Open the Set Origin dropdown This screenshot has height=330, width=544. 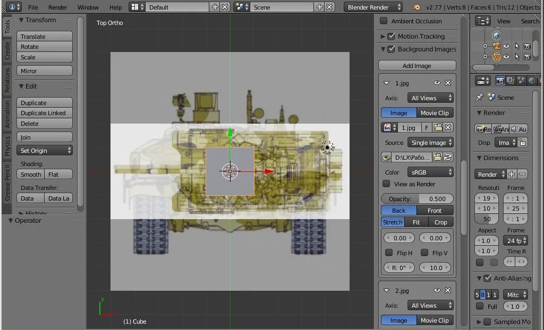point(45,151)
